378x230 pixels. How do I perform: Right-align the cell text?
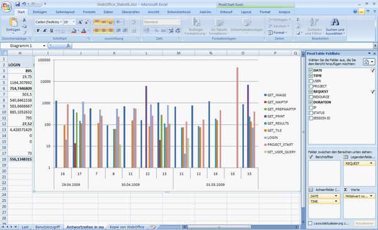pos(110,30)
